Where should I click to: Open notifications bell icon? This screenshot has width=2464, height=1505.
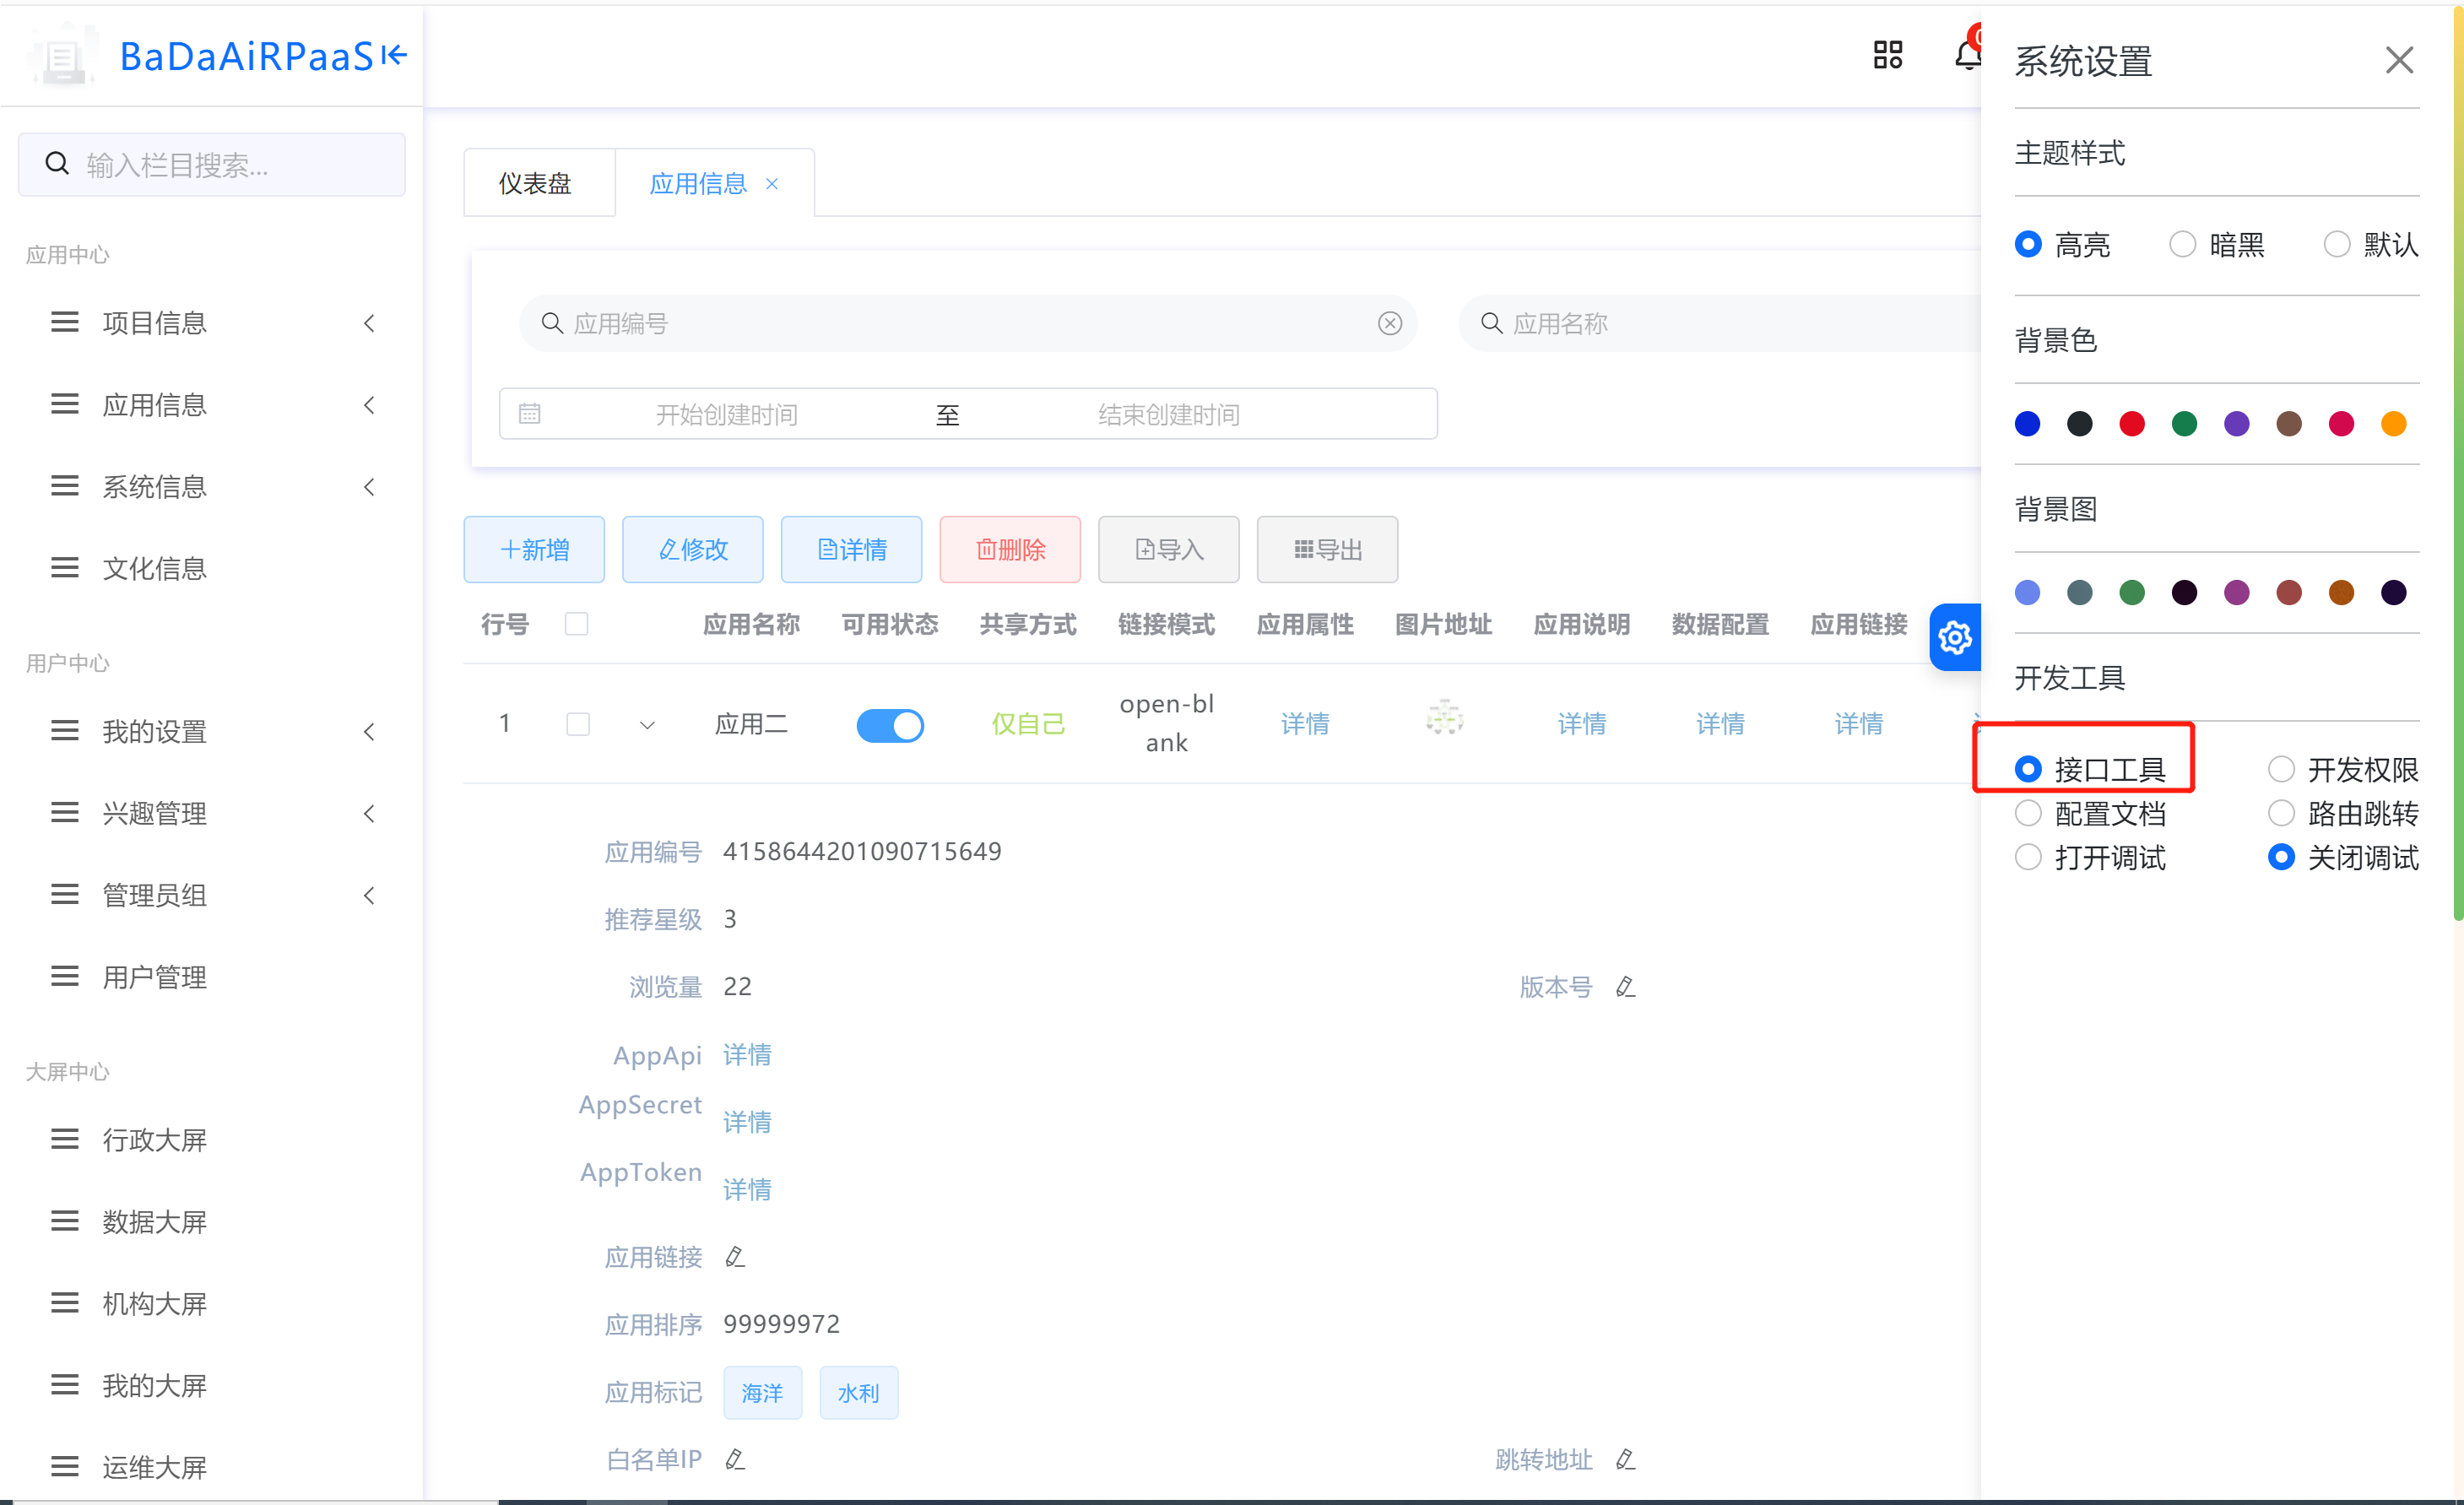(1967, 53)
